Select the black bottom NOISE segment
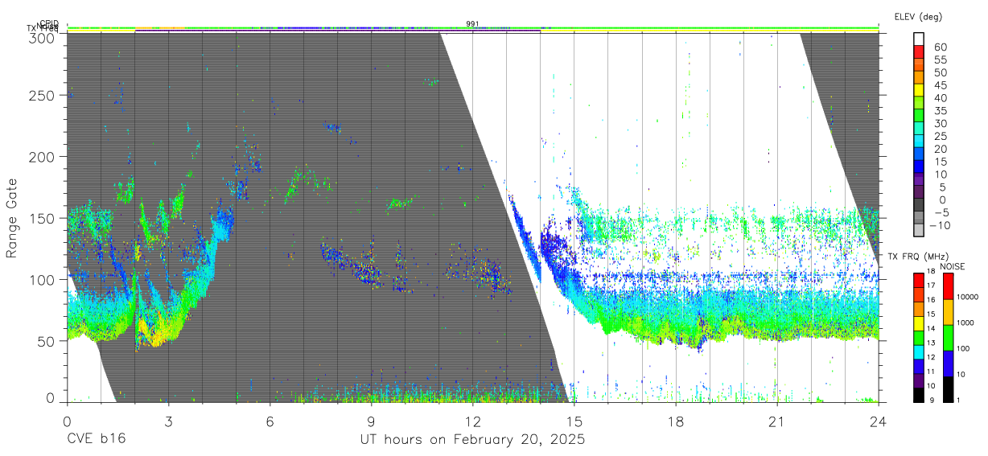 click(x=947, y=388)
